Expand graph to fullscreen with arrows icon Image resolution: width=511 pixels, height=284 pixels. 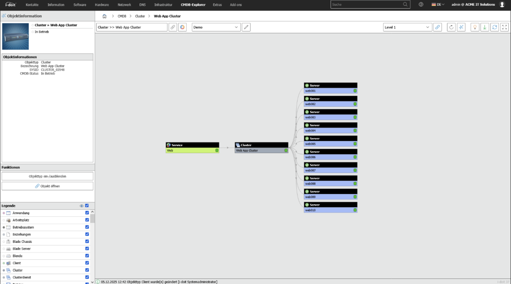point(504,27)
